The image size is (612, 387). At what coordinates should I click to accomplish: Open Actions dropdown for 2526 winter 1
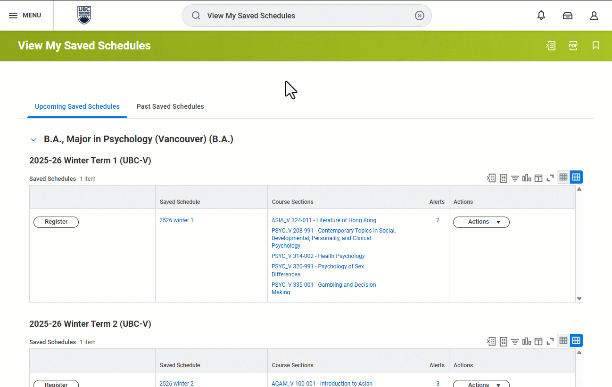(x=481, y=222)
